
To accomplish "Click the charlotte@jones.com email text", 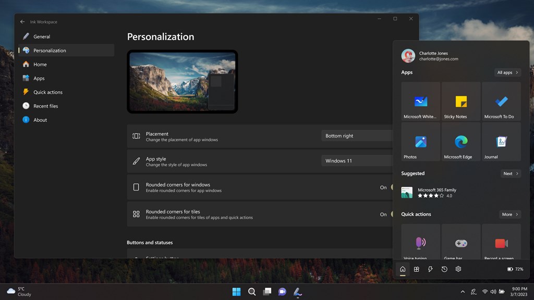I will 439,59.
